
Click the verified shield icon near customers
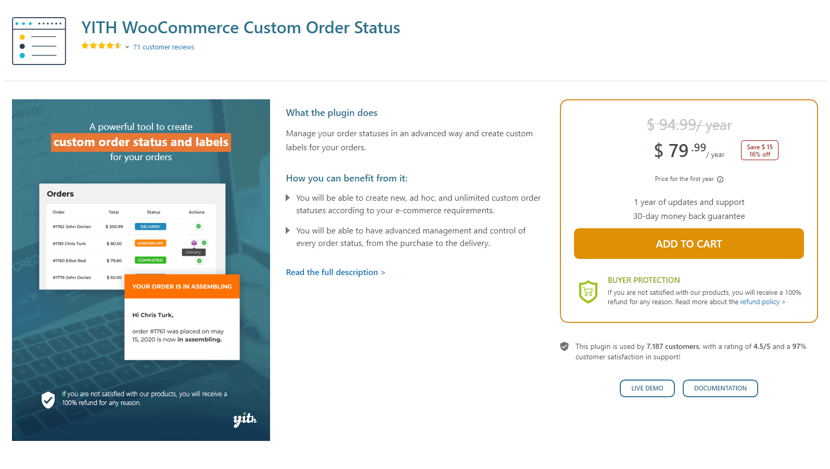[564, 346]
